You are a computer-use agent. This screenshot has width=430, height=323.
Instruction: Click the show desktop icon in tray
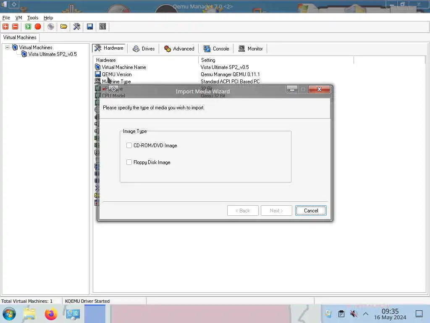[419, 314]
